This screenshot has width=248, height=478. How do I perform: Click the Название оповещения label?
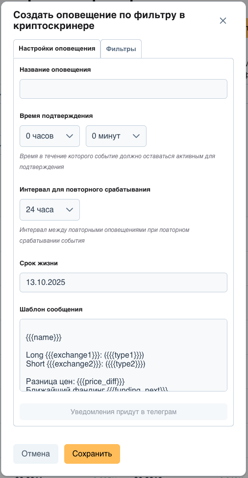click(55, 69)
